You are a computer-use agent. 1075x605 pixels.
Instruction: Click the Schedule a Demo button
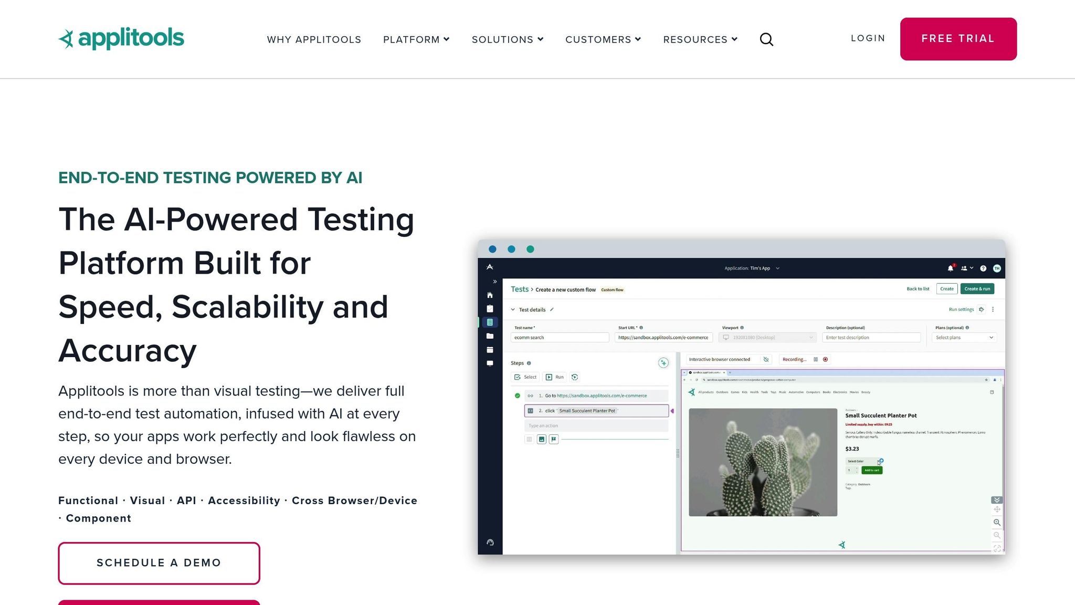(159, 563)
